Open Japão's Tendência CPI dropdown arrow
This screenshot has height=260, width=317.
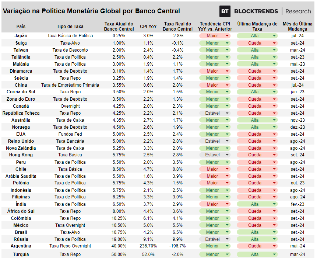pos(227,36)
